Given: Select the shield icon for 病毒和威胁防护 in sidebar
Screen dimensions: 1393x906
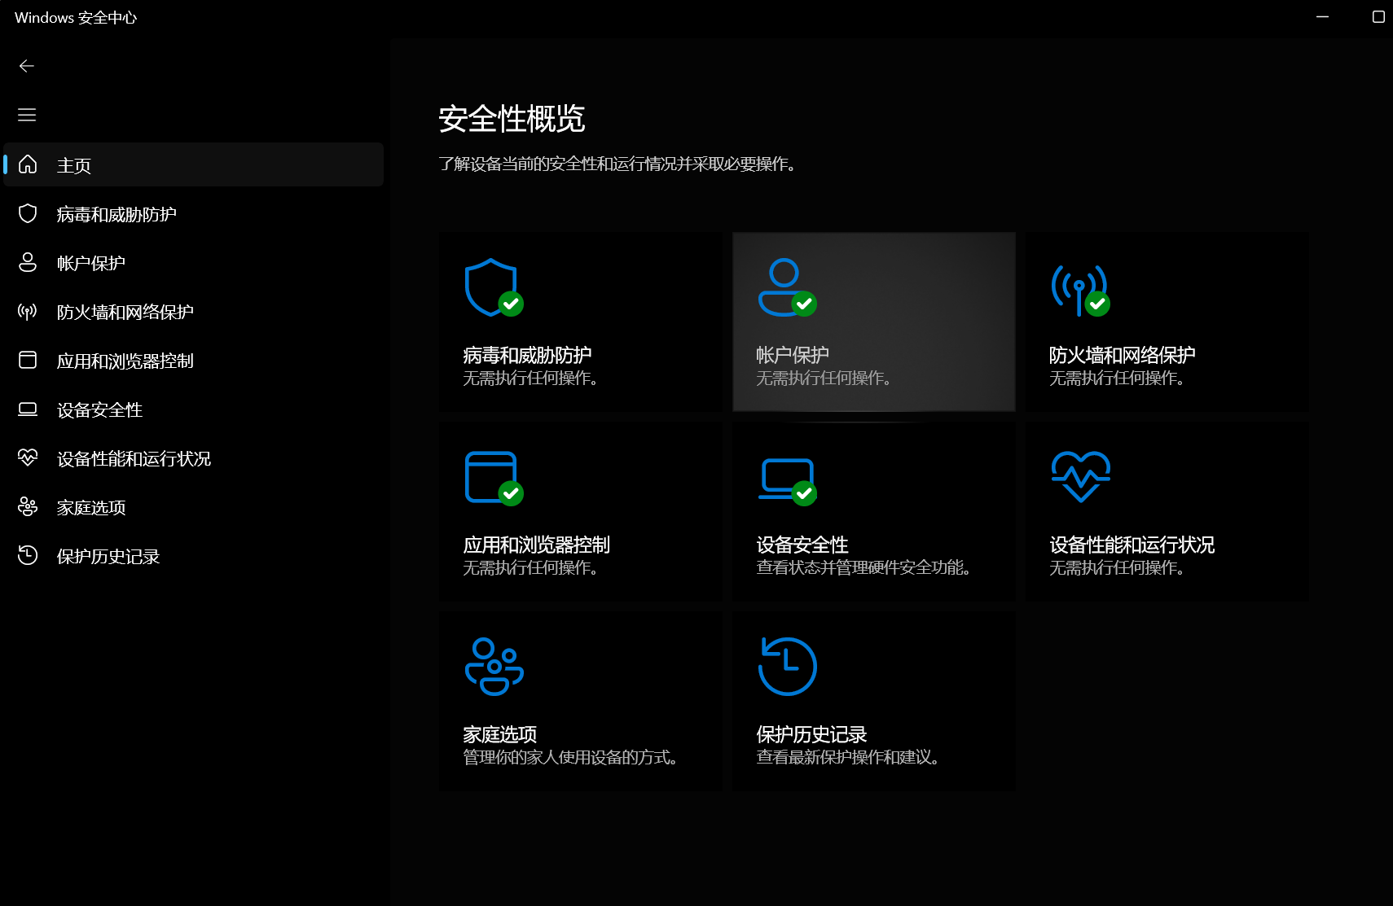Looking at the screenshot, I should pos(28,213).
